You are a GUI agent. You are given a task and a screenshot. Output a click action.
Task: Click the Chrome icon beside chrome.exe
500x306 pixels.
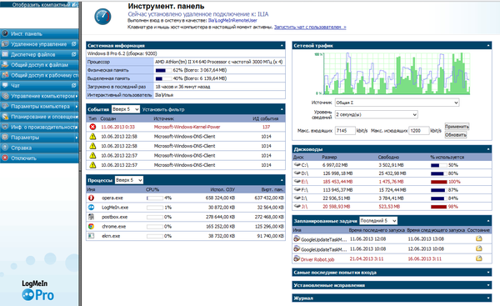(91, 226)
